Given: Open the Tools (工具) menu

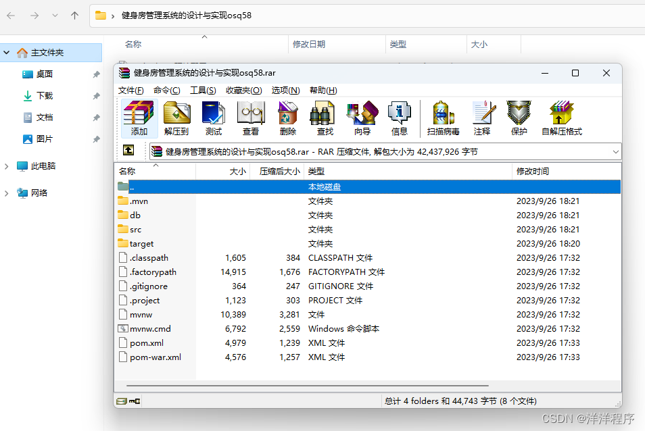Looking at the screenshot, I should click(x=203, y=91).
